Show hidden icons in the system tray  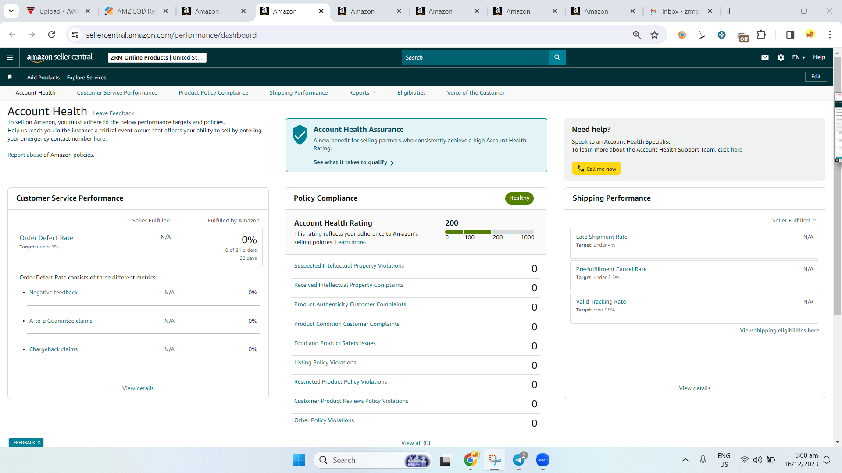685,460
